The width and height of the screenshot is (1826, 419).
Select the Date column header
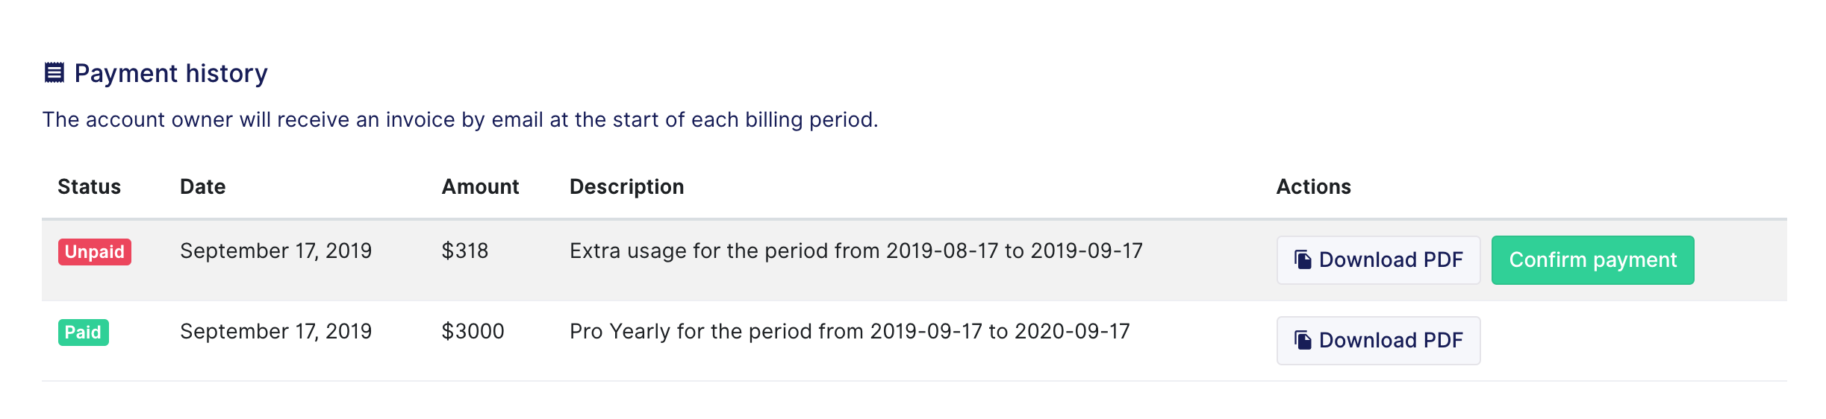[x=202, y=186]
